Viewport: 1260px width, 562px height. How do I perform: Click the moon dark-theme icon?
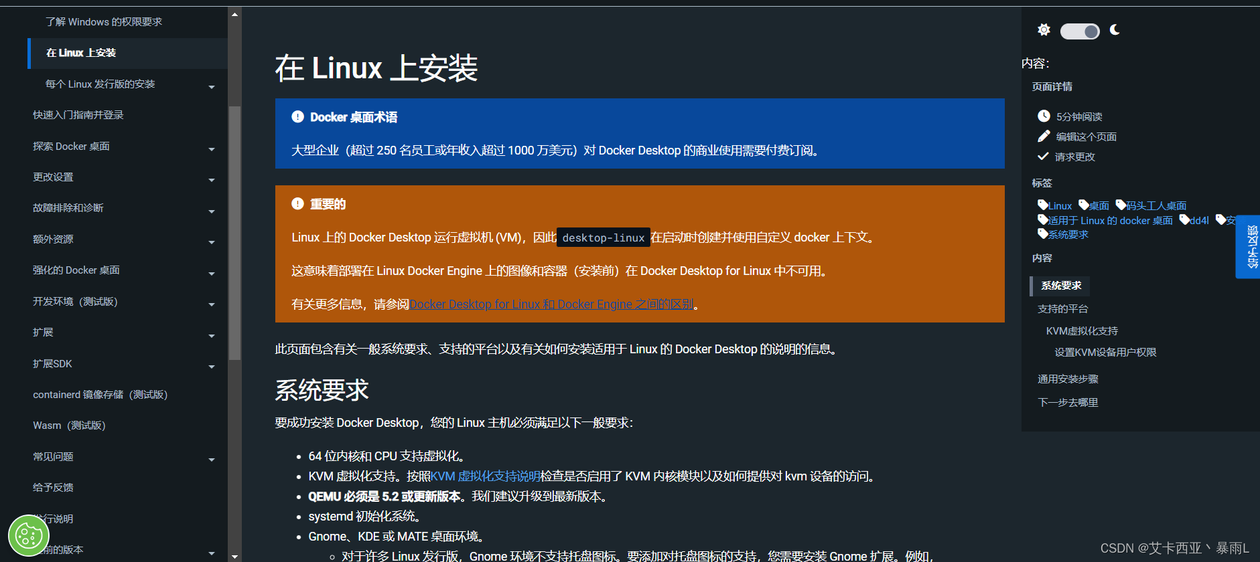point(1115,29)
